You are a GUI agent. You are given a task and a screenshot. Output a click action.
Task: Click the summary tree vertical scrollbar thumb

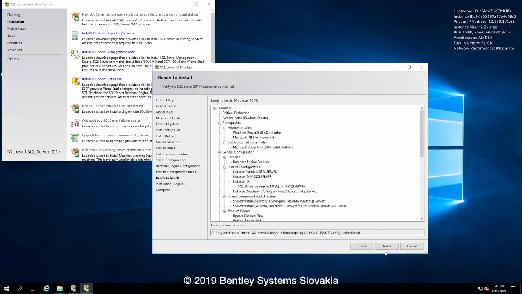click(422, 134)
